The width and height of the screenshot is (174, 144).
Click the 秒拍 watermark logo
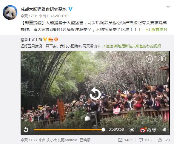click(155, 59)
